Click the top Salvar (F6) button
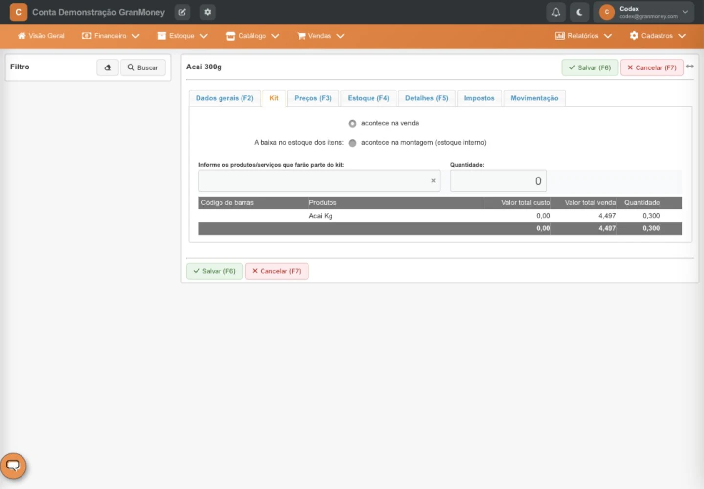The width and height of the screenshot is (704, 489). click(590, 67)
